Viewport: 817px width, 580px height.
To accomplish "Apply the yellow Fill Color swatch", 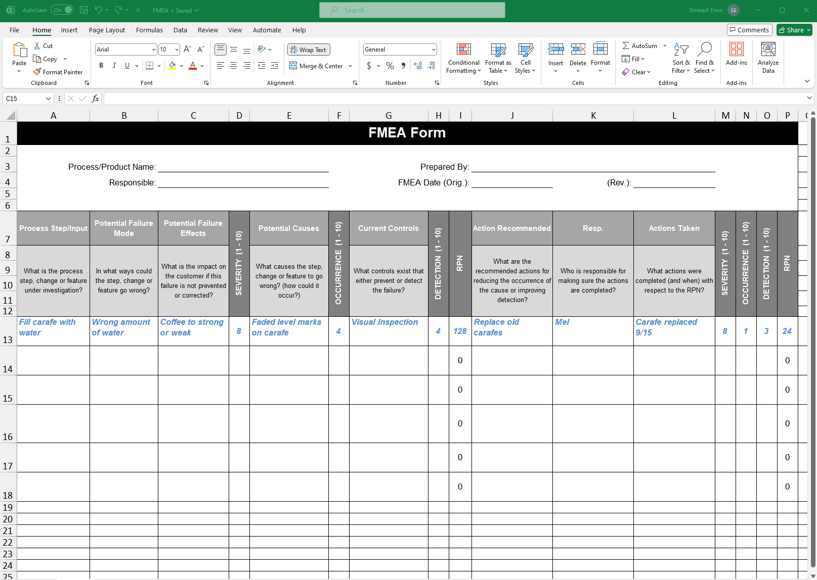I will click(173, 66).
